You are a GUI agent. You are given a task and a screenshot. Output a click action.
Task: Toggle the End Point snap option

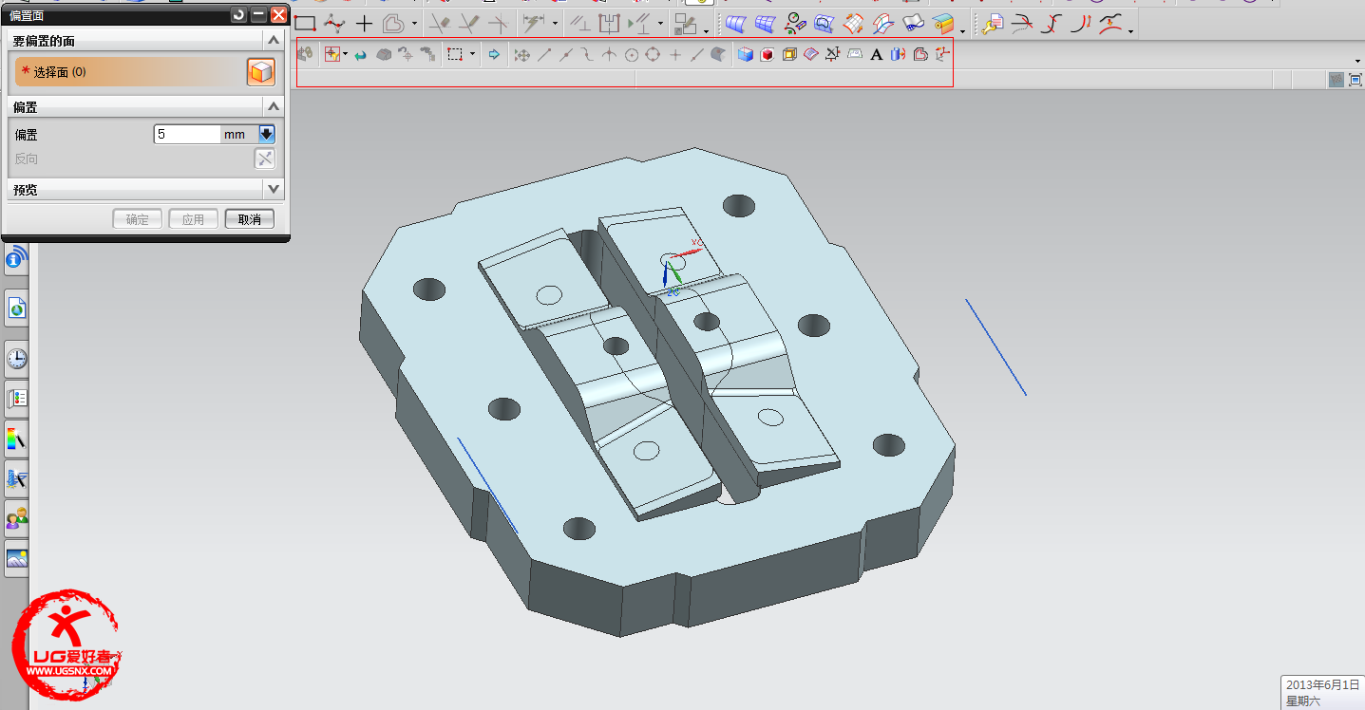[x=543, y=55]
